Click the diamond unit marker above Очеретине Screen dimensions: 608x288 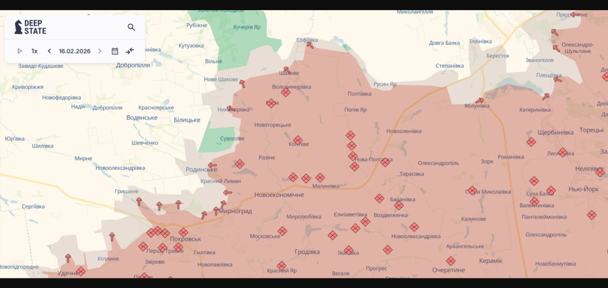[x=451, y=260]
